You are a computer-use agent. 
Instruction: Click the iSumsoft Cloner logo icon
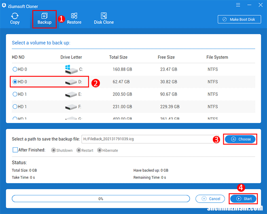click(x=4, y=5)
